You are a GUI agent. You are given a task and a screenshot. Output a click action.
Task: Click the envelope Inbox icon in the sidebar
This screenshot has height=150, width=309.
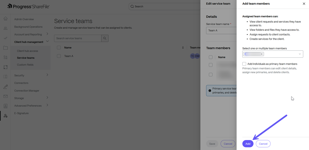(5, 96)
